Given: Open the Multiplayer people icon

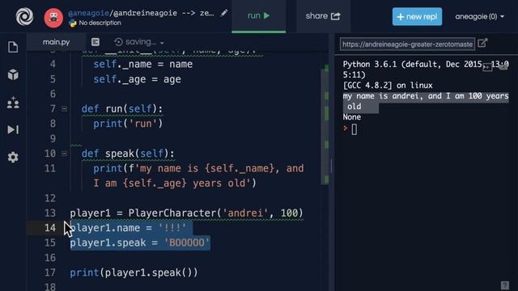Looking at the screenshot, I should [x=13, y=103].
